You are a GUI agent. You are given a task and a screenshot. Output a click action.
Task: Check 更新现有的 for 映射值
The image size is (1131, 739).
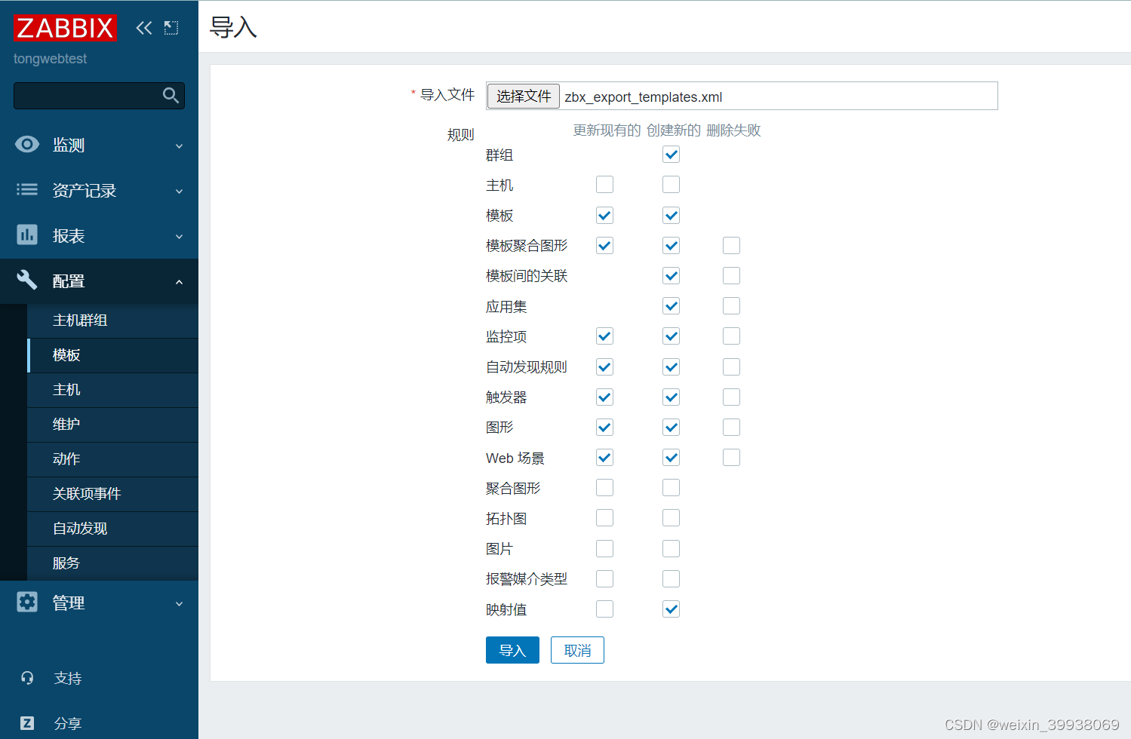(604, 609)
